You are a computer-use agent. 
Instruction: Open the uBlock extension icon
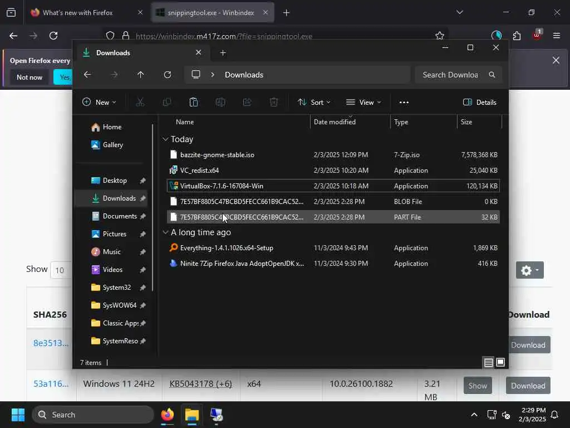(x=537, y=35)
